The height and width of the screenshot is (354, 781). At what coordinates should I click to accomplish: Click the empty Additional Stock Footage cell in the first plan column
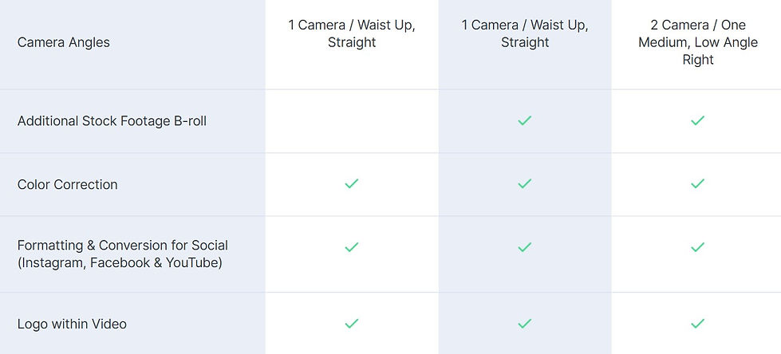(351, 120)
